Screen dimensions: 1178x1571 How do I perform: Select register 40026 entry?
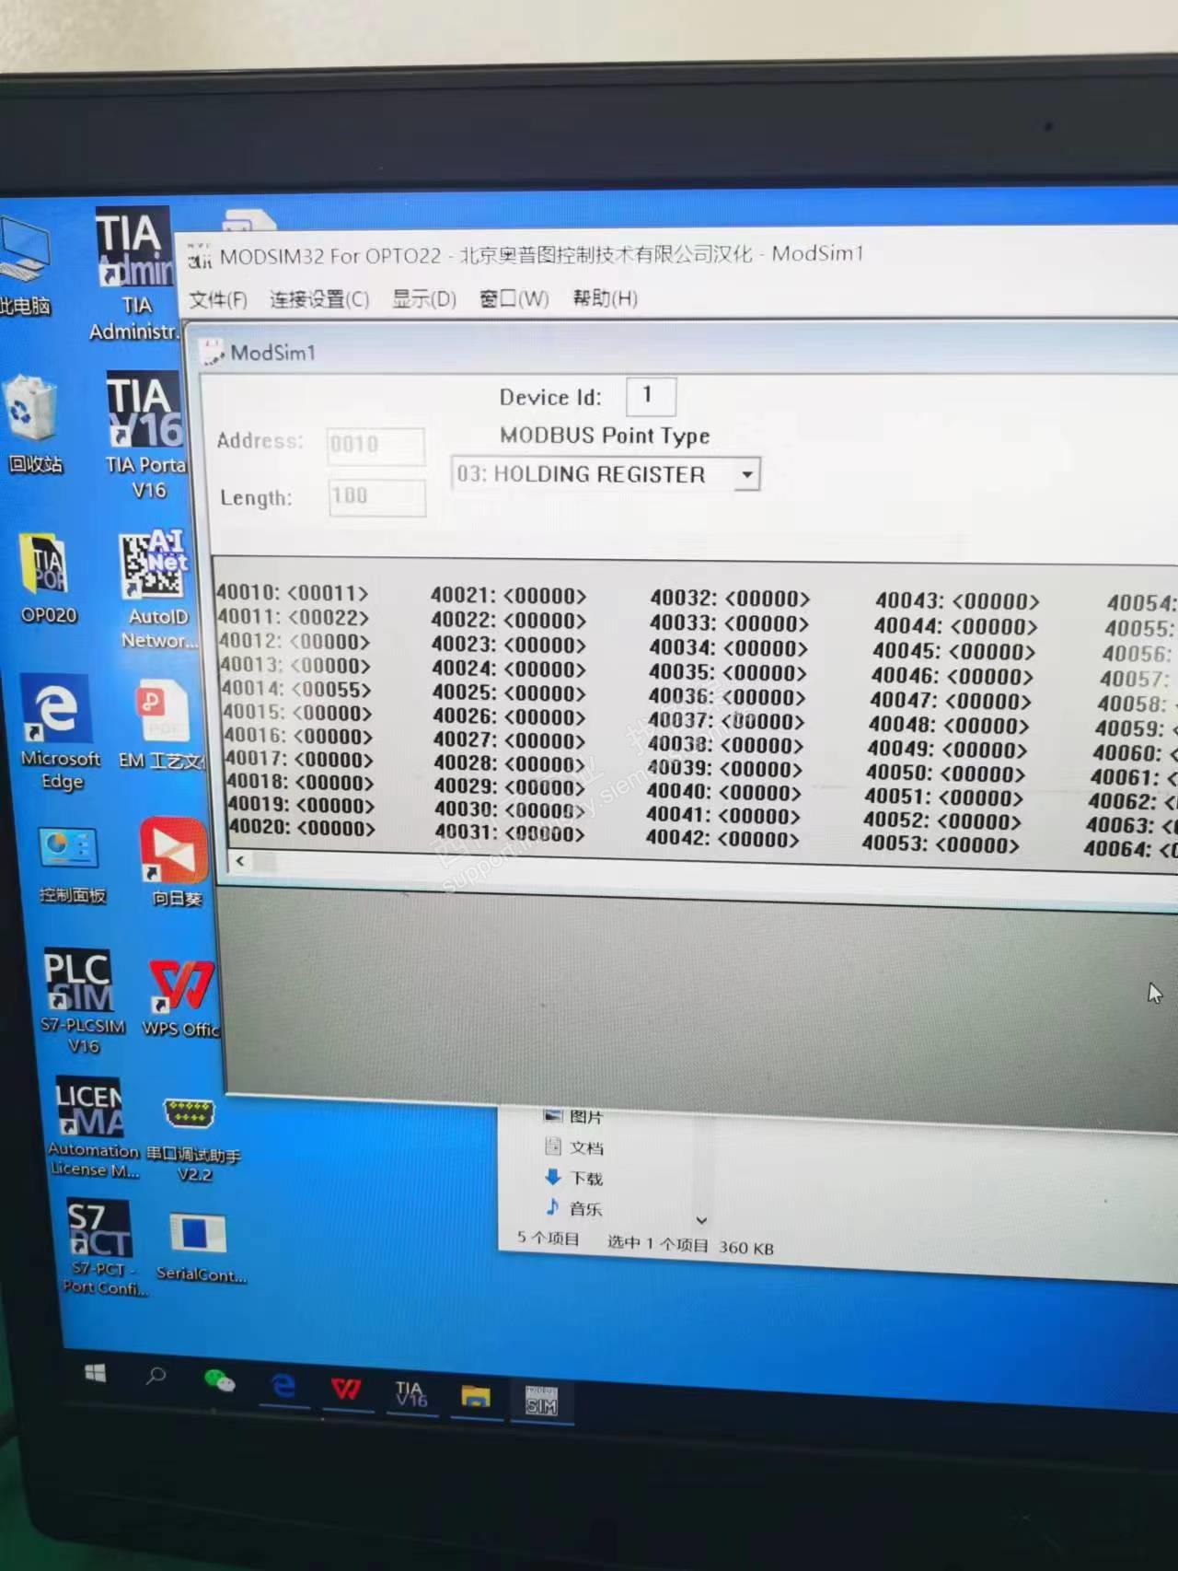coord(509,716)
